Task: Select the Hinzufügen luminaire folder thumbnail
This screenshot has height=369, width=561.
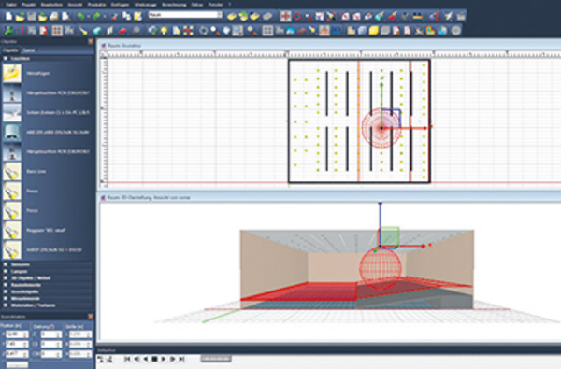Action: point(12,73)
